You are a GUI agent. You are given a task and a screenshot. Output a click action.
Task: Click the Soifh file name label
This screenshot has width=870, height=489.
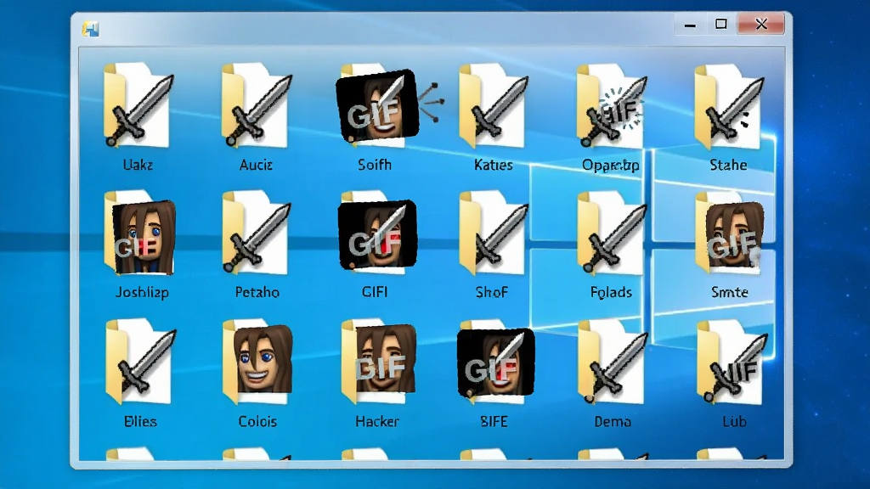(x=375, y=165)
